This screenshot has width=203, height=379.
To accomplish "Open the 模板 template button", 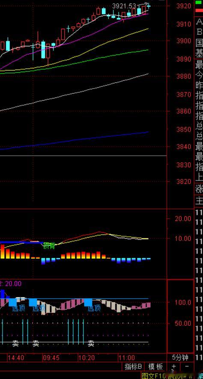I will 155,367.
